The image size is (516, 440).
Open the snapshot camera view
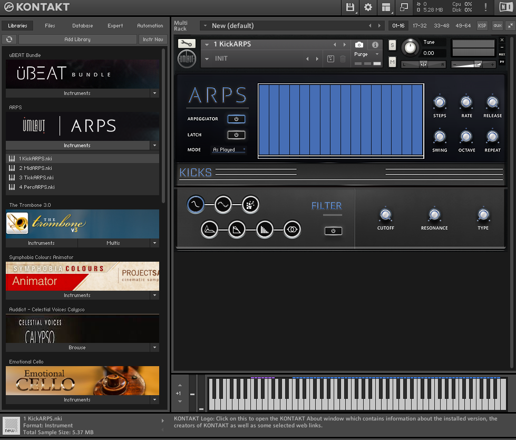point(359,44)
